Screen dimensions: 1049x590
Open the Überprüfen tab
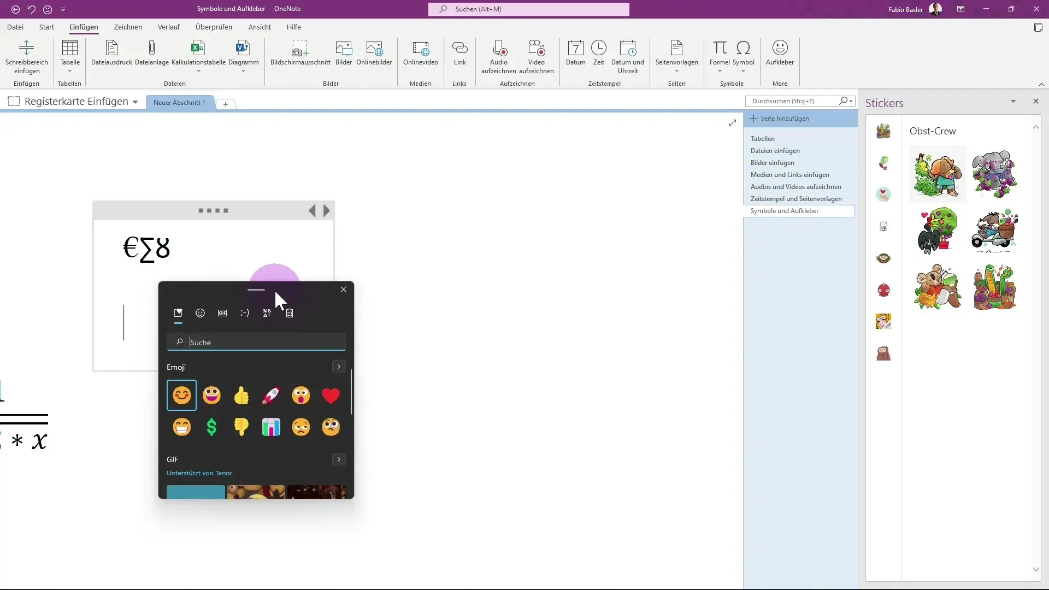click(214, 27)
